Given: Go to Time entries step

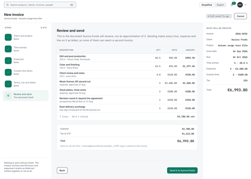Looking at the screenshot, I should 26,49.
